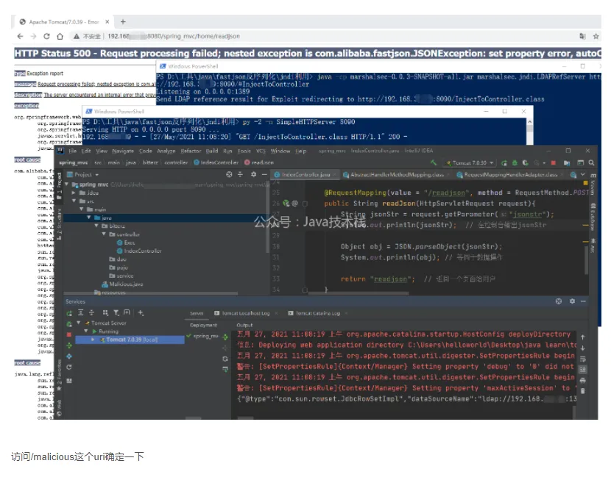The width and height of the screenshot is (611, 480).
Task: Close the Apache Tomcat Error tab
Action: coord(107,22)
